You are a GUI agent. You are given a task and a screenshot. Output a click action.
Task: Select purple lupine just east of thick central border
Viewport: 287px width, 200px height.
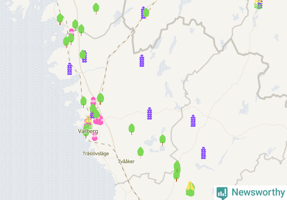point(193,121)
